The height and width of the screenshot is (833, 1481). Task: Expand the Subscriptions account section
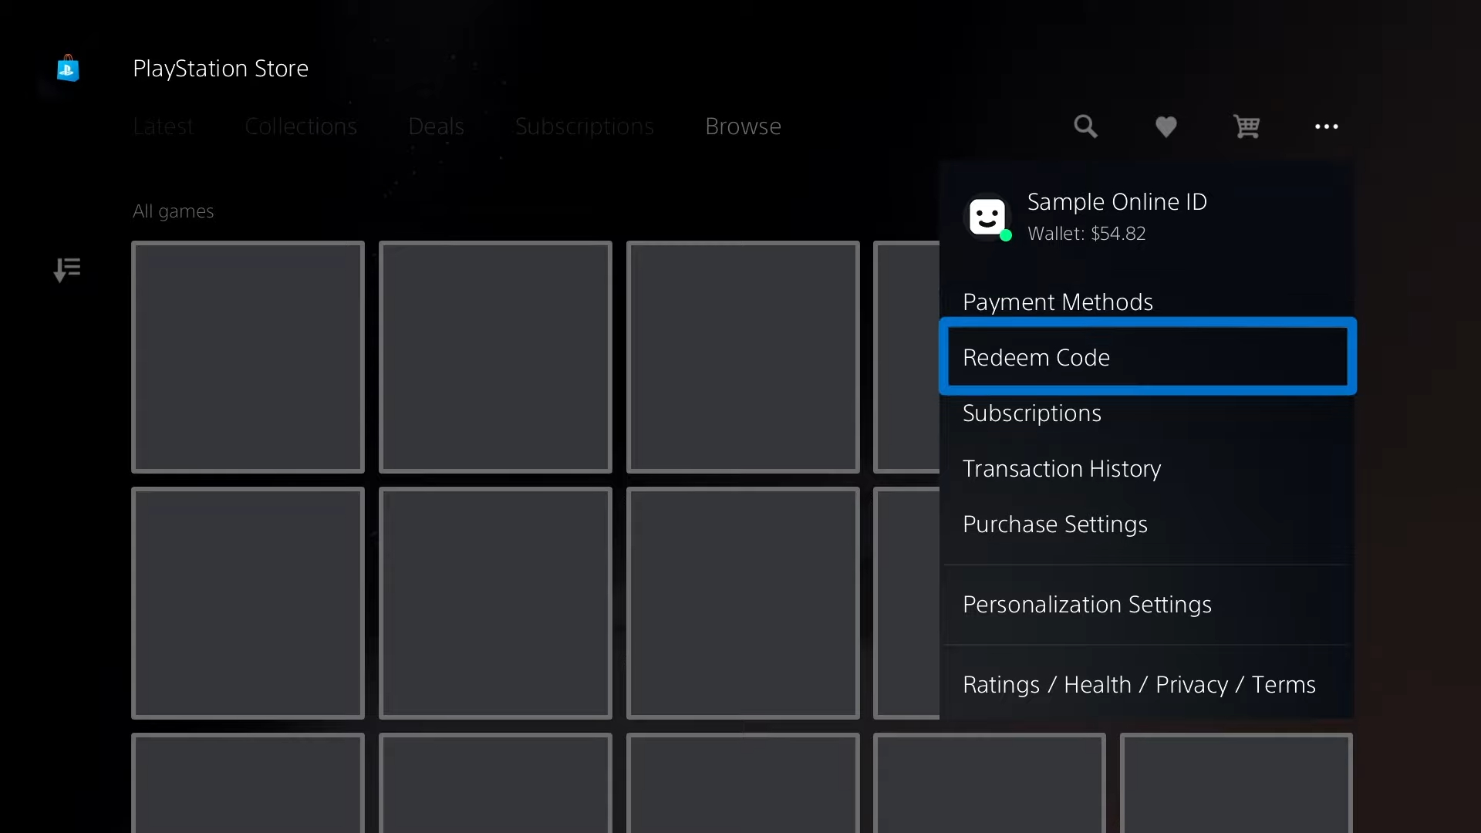point(1031,412)
